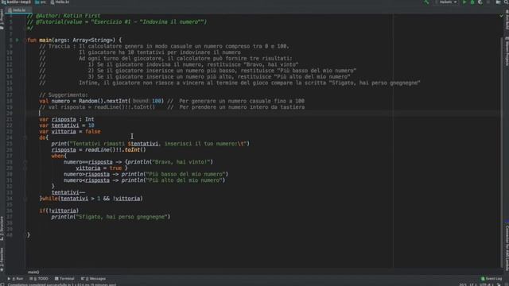Image resolution: width=509 pixels, height=286 pixels.
Task: Click the gutter run arrow beside fun main
Action: click(17, 41)
